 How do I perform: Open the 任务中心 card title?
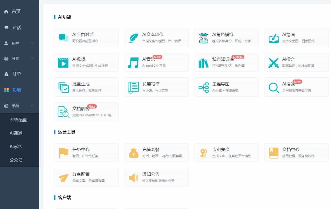coord(81,150)
